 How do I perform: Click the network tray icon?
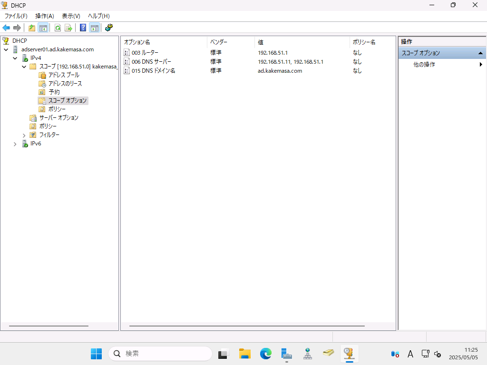point(425,354)
